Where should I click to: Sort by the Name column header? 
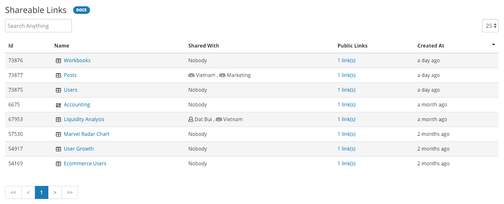click(x=62, y=46)
